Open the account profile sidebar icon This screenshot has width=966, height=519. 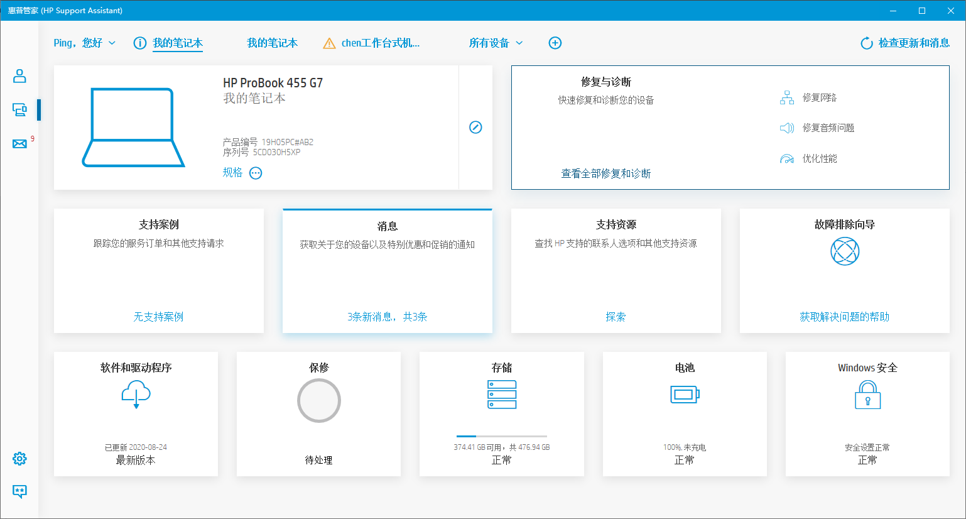click(x=19, y=76)
